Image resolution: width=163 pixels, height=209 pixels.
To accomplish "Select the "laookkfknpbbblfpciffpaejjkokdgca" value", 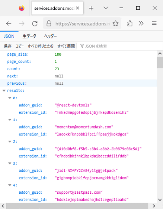I will pyautogui.click(x=92, y=134).
